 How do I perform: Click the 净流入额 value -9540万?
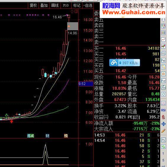click(140, 123)
